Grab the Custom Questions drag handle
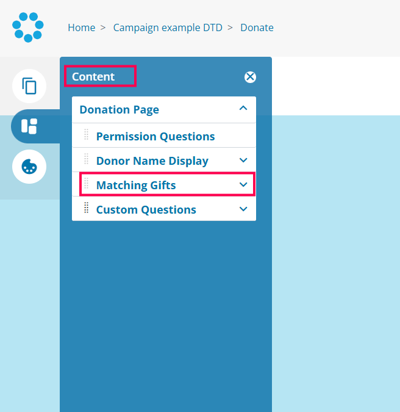The width and height of the screenshot is (400, 412). [x=86, y=209]
